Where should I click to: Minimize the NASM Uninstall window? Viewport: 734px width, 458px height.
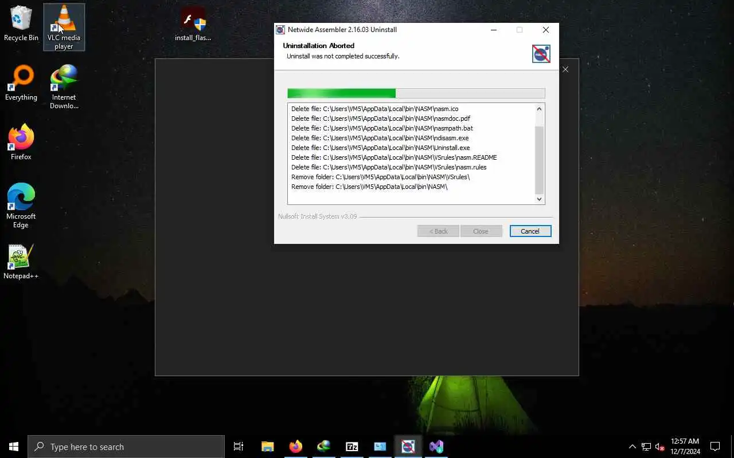coord(494,30)
